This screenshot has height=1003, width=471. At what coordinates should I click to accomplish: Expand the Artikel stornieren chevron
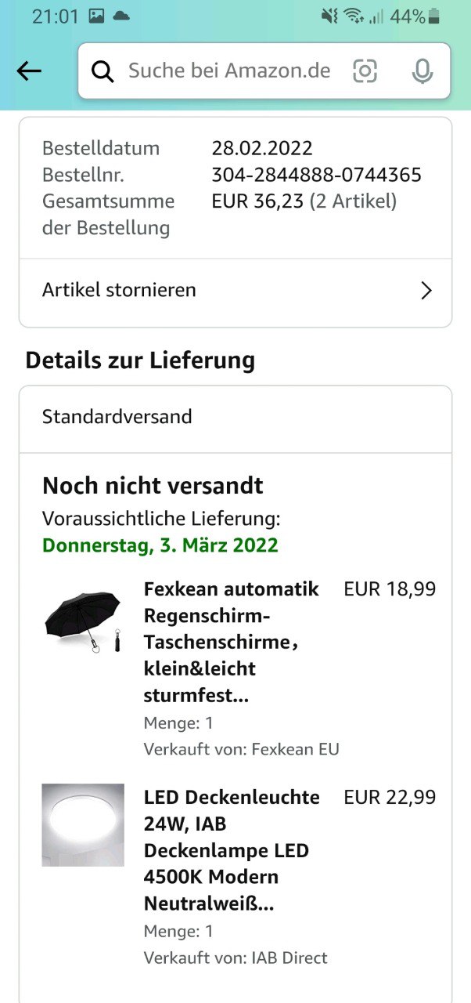tap(426, 291)
